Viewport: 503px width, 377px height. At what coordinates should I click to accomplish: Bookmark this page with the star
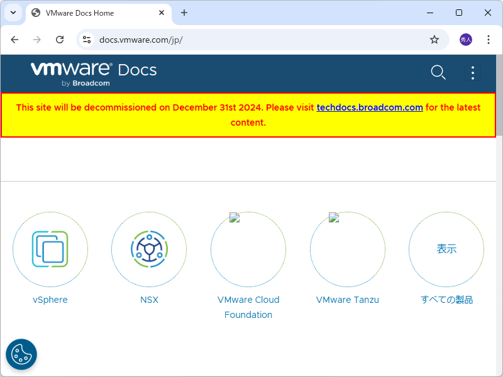click(434, 39)
